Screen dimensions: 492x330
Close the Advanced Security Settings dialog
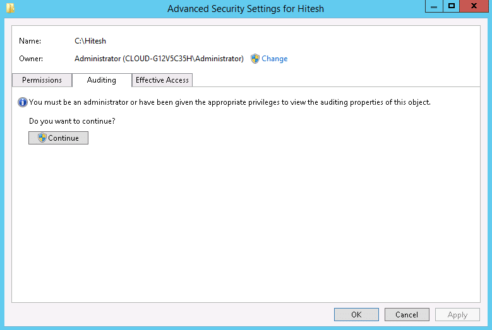(474, 6)
